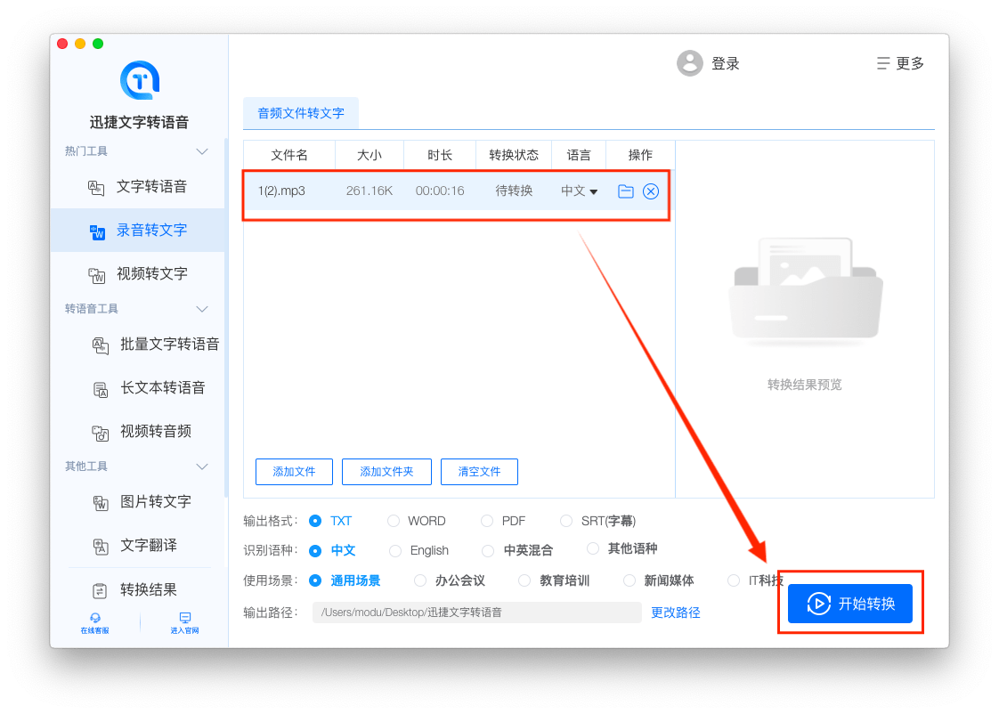Image resolution: width=999 pixels, height=714 pixels.
Task: Collapse the 热门工具 section chevron
Action: pos(202,151)
